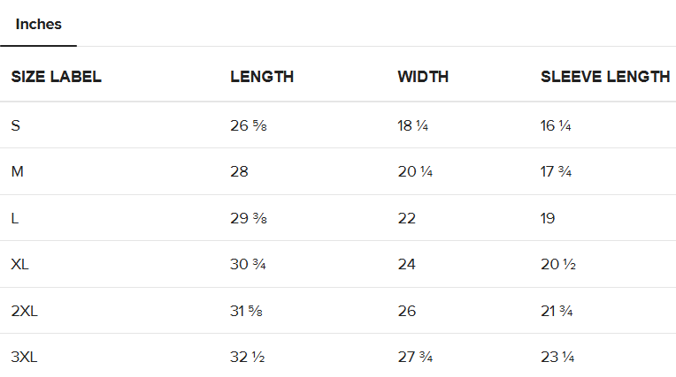Select the 2XL size row label
This screenshot has width=676, height=377.
(24, 311)
